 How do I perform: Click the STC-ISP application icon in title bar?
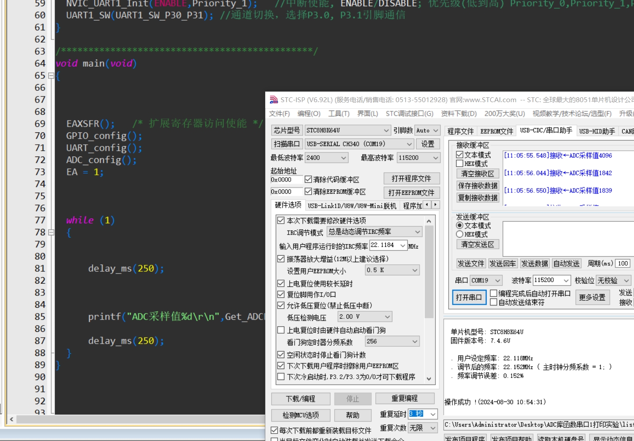pyautogui.click(x=274, y=100)
